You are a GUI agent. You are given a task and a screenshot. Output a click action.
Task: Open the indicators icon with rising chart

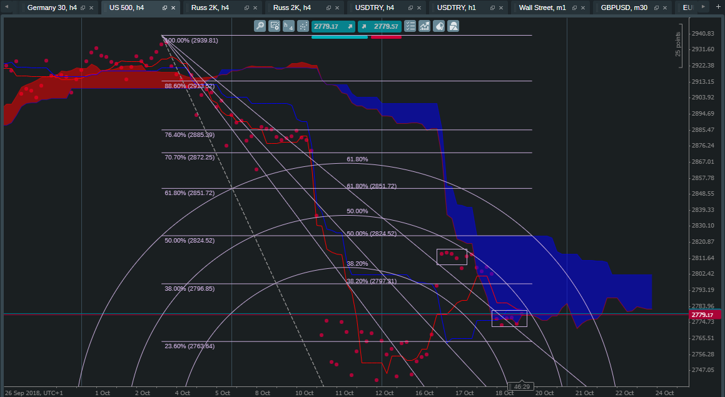425,26
